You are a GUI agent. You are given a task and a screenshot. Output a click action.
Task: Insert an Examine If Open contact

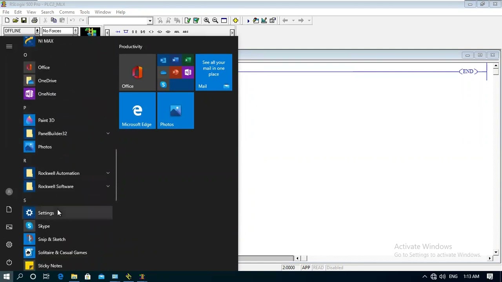(143, 32)
